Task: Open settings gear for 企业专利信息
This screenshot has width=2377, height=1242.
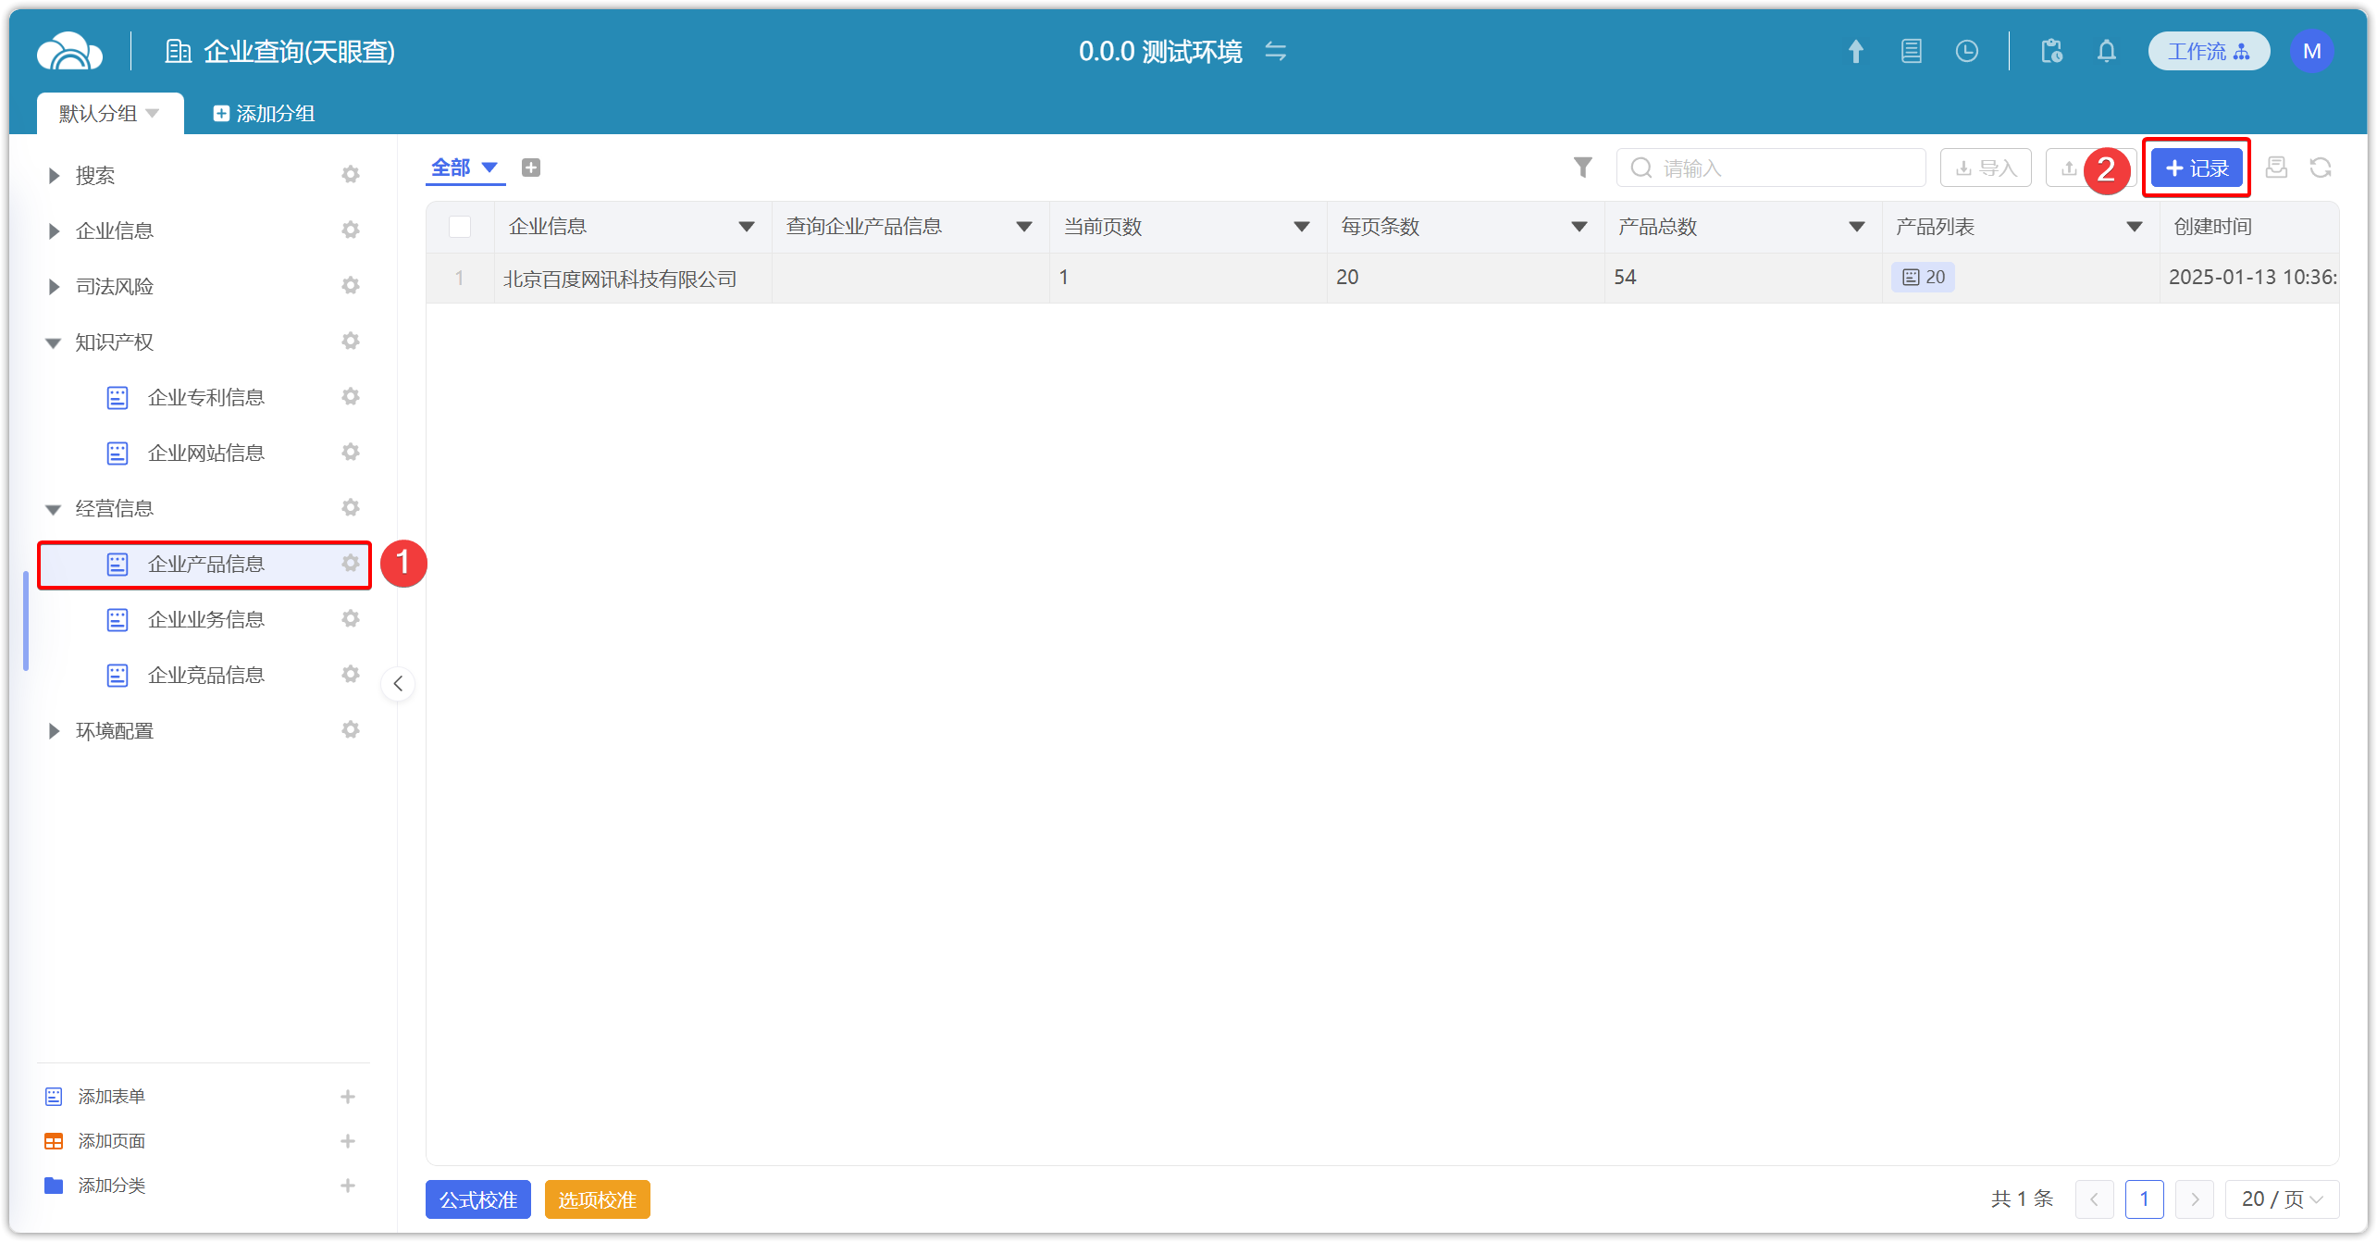Action: (x=350, y=397)
